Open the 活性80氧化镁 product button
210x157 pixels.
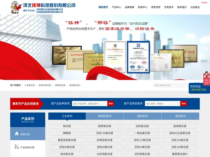pyautogui.click(x=67, y=147)
